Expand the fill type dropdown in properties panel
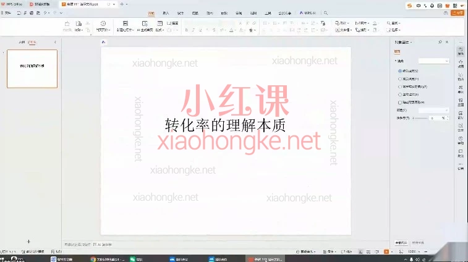The width and height of the screenshot is (468, 262). (433, 61)
